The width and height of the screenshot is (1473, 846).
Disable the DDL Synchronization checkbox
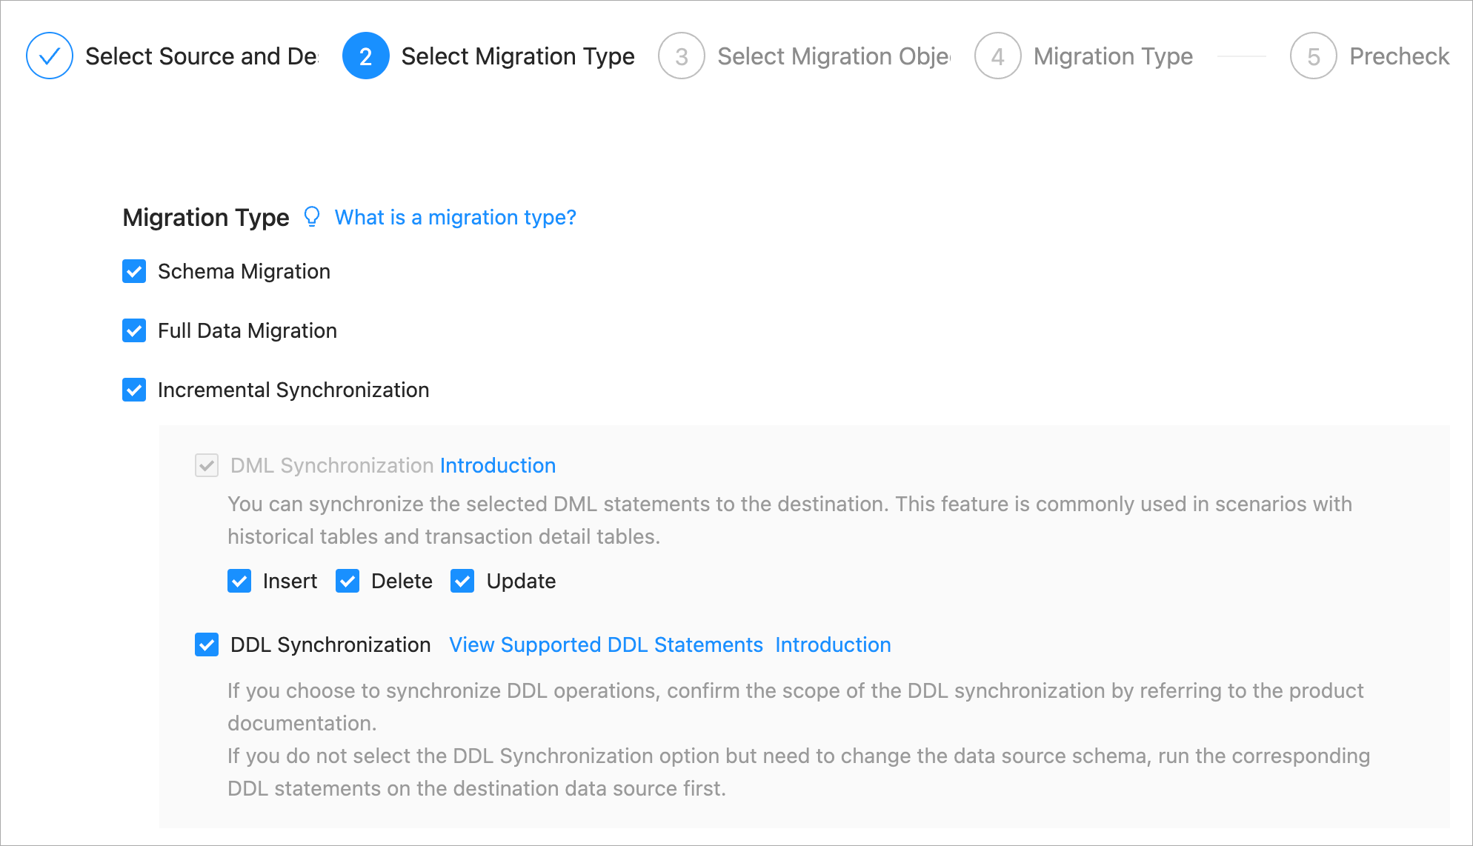click(207, 645)
